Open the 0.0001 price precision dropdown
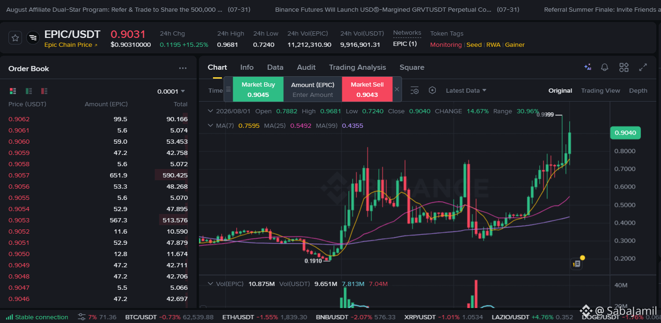 point(171,91)
